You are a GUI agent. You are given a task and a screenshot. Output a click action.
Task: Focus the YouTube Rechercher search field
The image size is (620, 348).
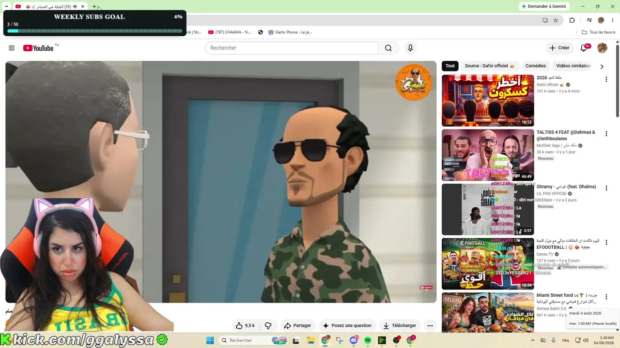(292, 48)
